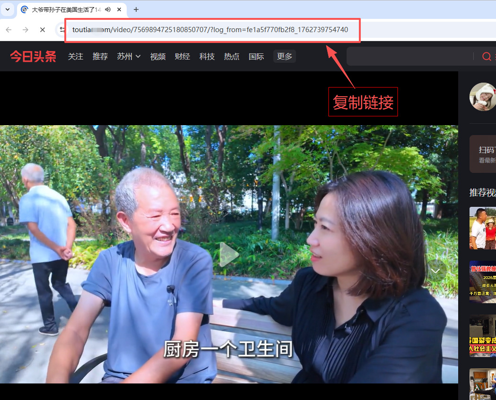Click the red search magnifier icon
Screen dimensions: 496x400
click(x=487, y=57)
